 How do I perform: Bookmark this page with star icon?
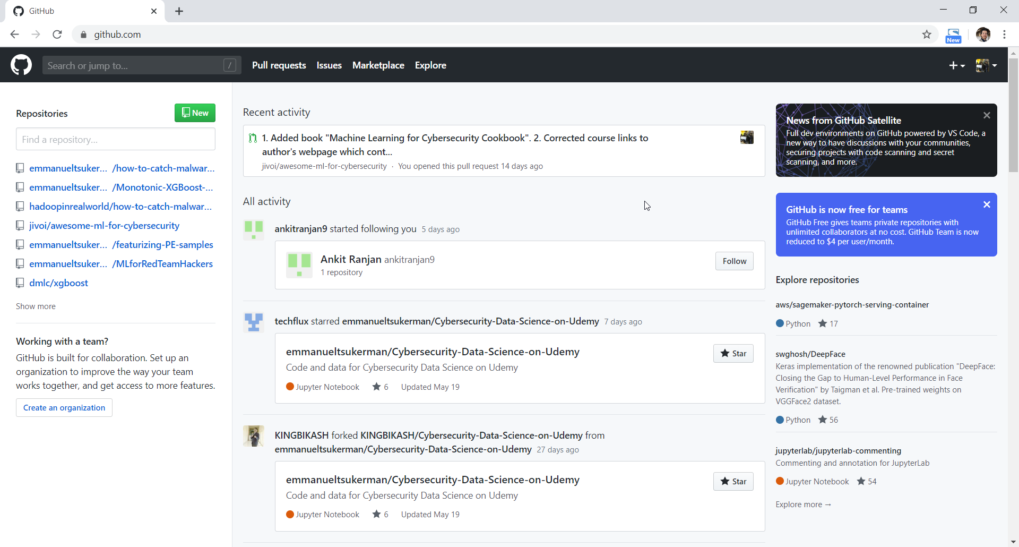pyautogui.click(x=927, y=35)
